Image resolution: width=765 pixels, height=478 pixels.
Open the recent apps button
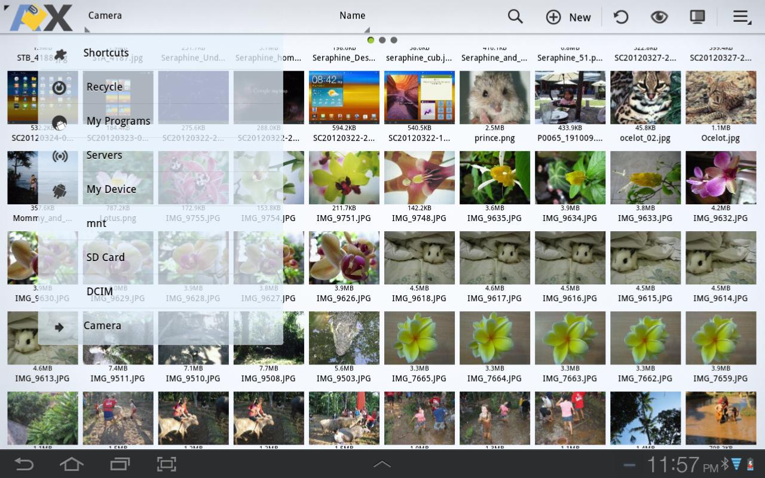tap(120, 464)
